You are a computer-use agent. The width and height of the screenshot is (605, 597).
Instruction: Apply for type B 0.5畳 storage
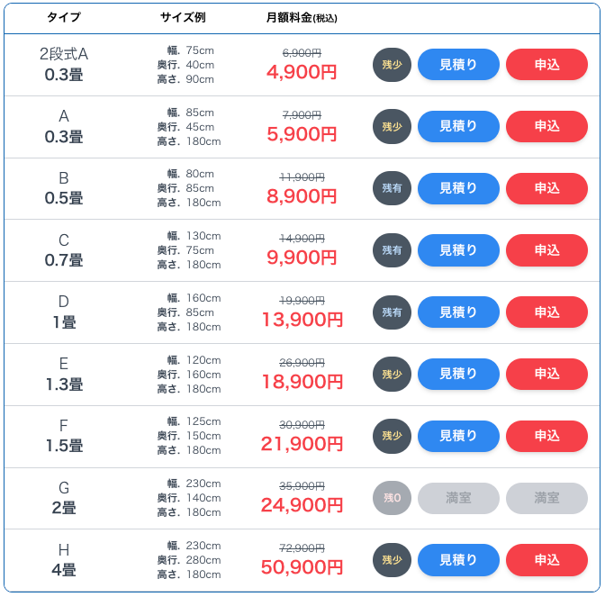pyautogui.click(x=546, y=188)
